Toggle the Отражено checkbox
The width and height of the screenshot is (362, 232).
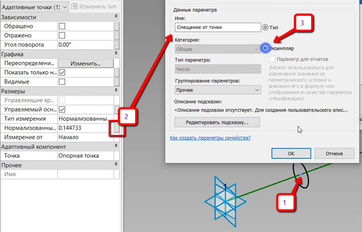[x=62, y=36]
